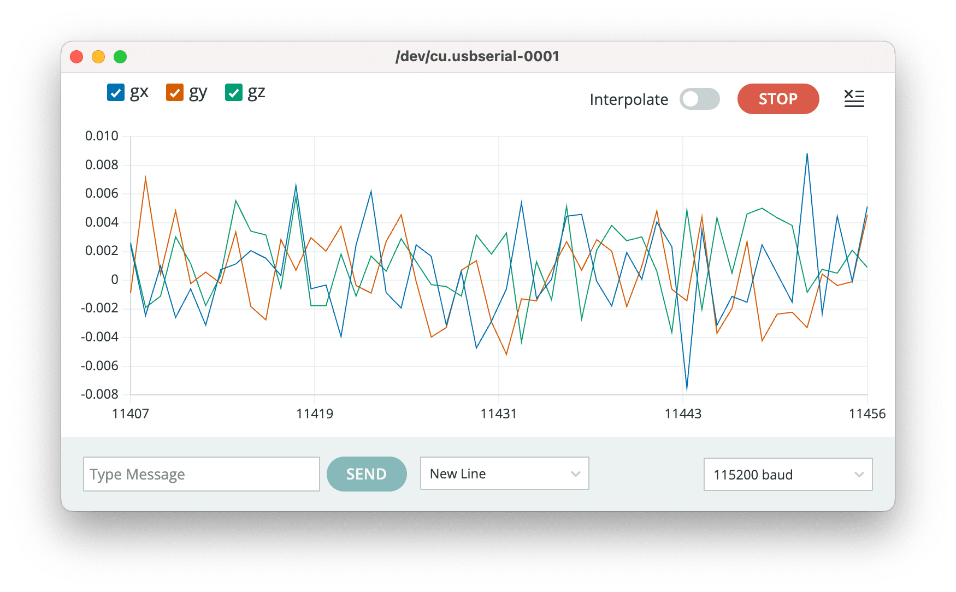Click the SEND button
The image size is (956, 592).
click(367, 474)
